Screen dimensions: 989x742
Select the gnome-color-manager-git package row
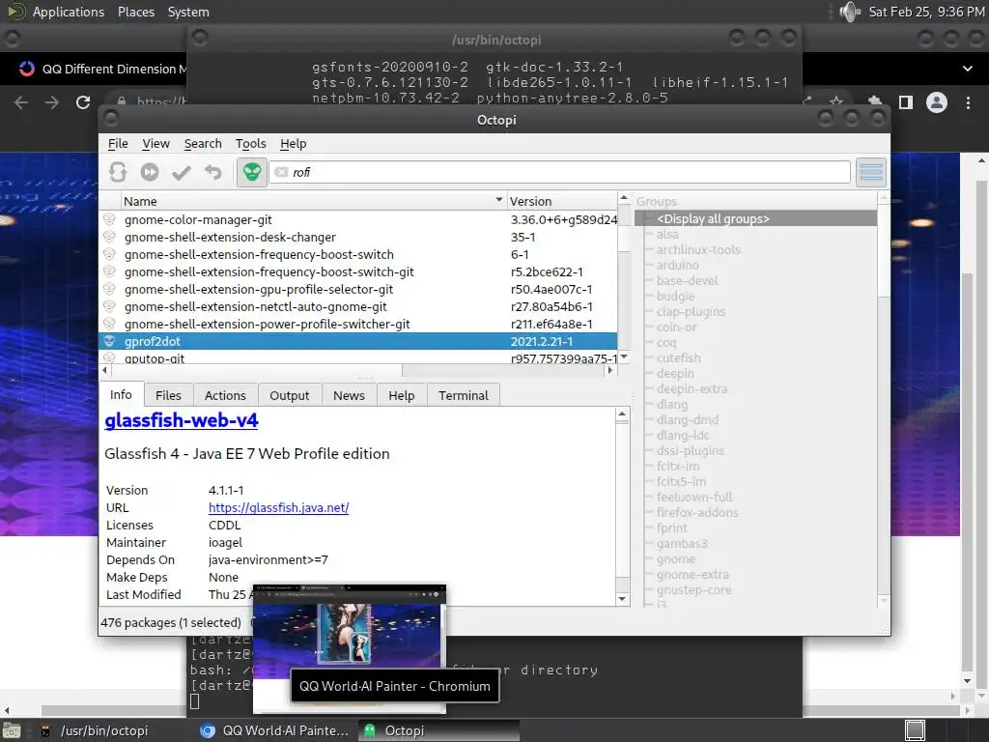point(358,219)
